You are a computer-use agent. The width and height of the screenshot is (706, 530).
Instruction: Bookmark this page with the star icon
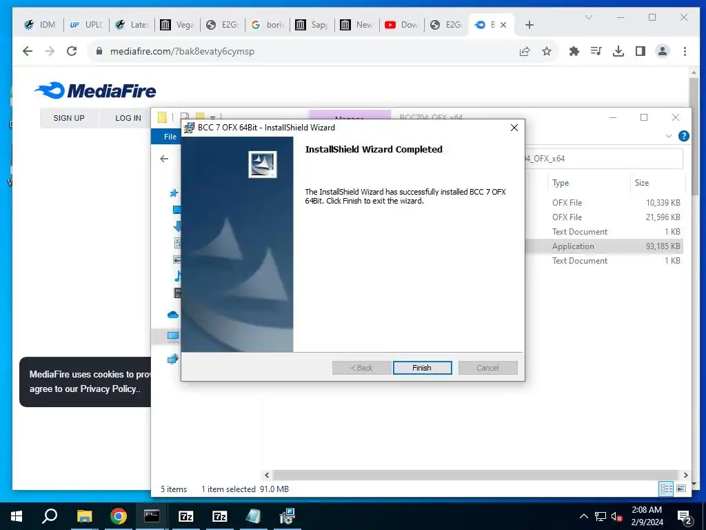(x=547, y=51)
